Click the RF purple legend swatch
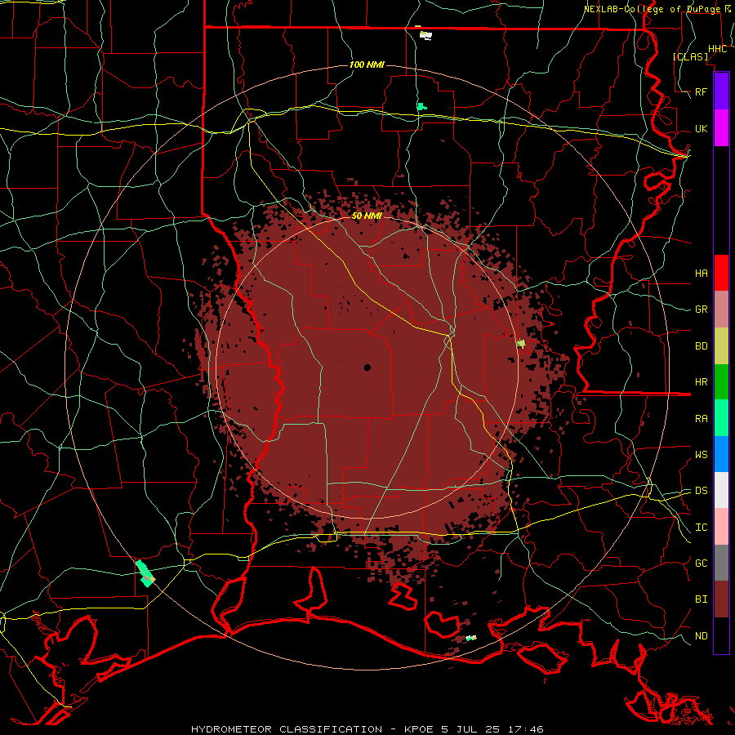Viewport: 735px width, 735px height. [721, 91]
